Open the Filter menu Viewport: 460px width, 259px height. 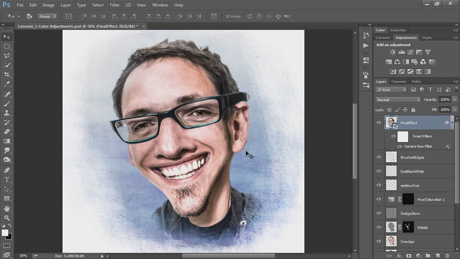pyautogui.click(x=114, y=5)
